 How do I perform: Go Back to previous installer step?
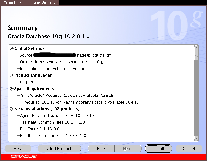pyautogui.click(x=101, y=149)
